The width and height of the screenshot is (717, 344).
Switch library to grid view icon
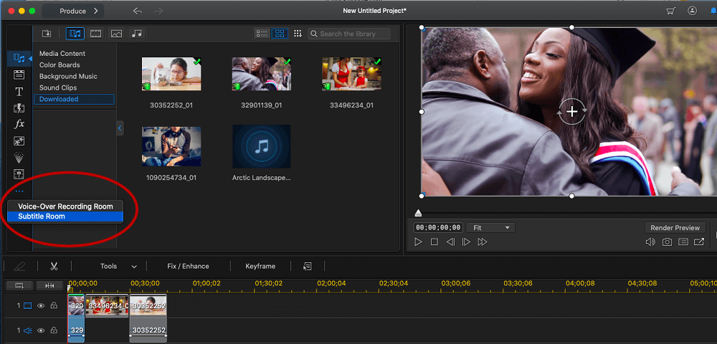pyautogui.click(x=280, y=34)
